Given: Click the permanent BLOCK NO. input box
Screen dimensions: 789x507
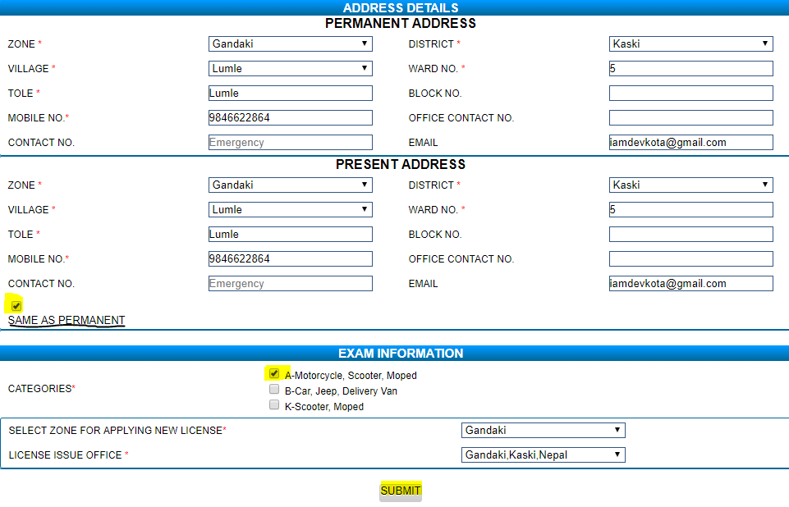Looking at the screenshot, I should coord(690,93).
